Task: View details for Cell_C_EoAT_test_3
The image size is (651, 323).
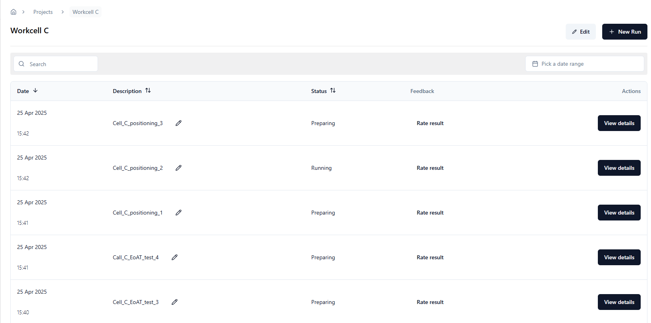Action: coord(619,302)
